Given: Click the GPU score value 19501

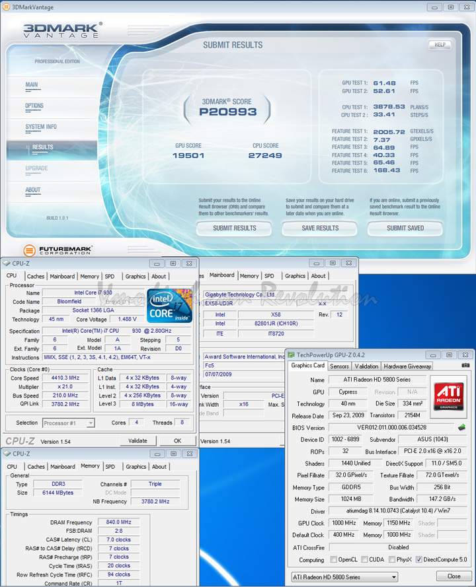Looking at the screenshot, I should click(x=188, y=155).
